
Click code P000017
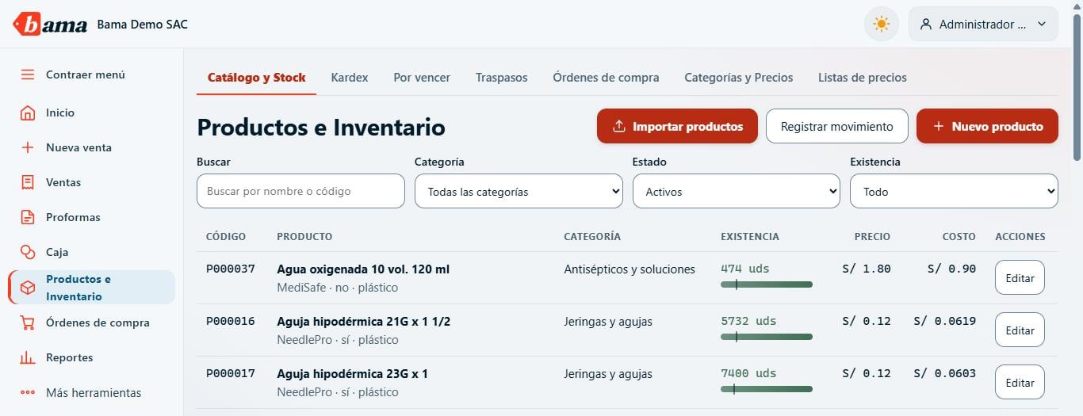(x=231, y=373)
